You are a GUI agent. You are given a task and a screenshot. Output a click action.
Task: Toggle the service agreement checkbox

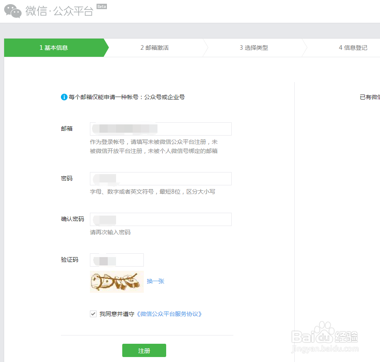point(93,314)
